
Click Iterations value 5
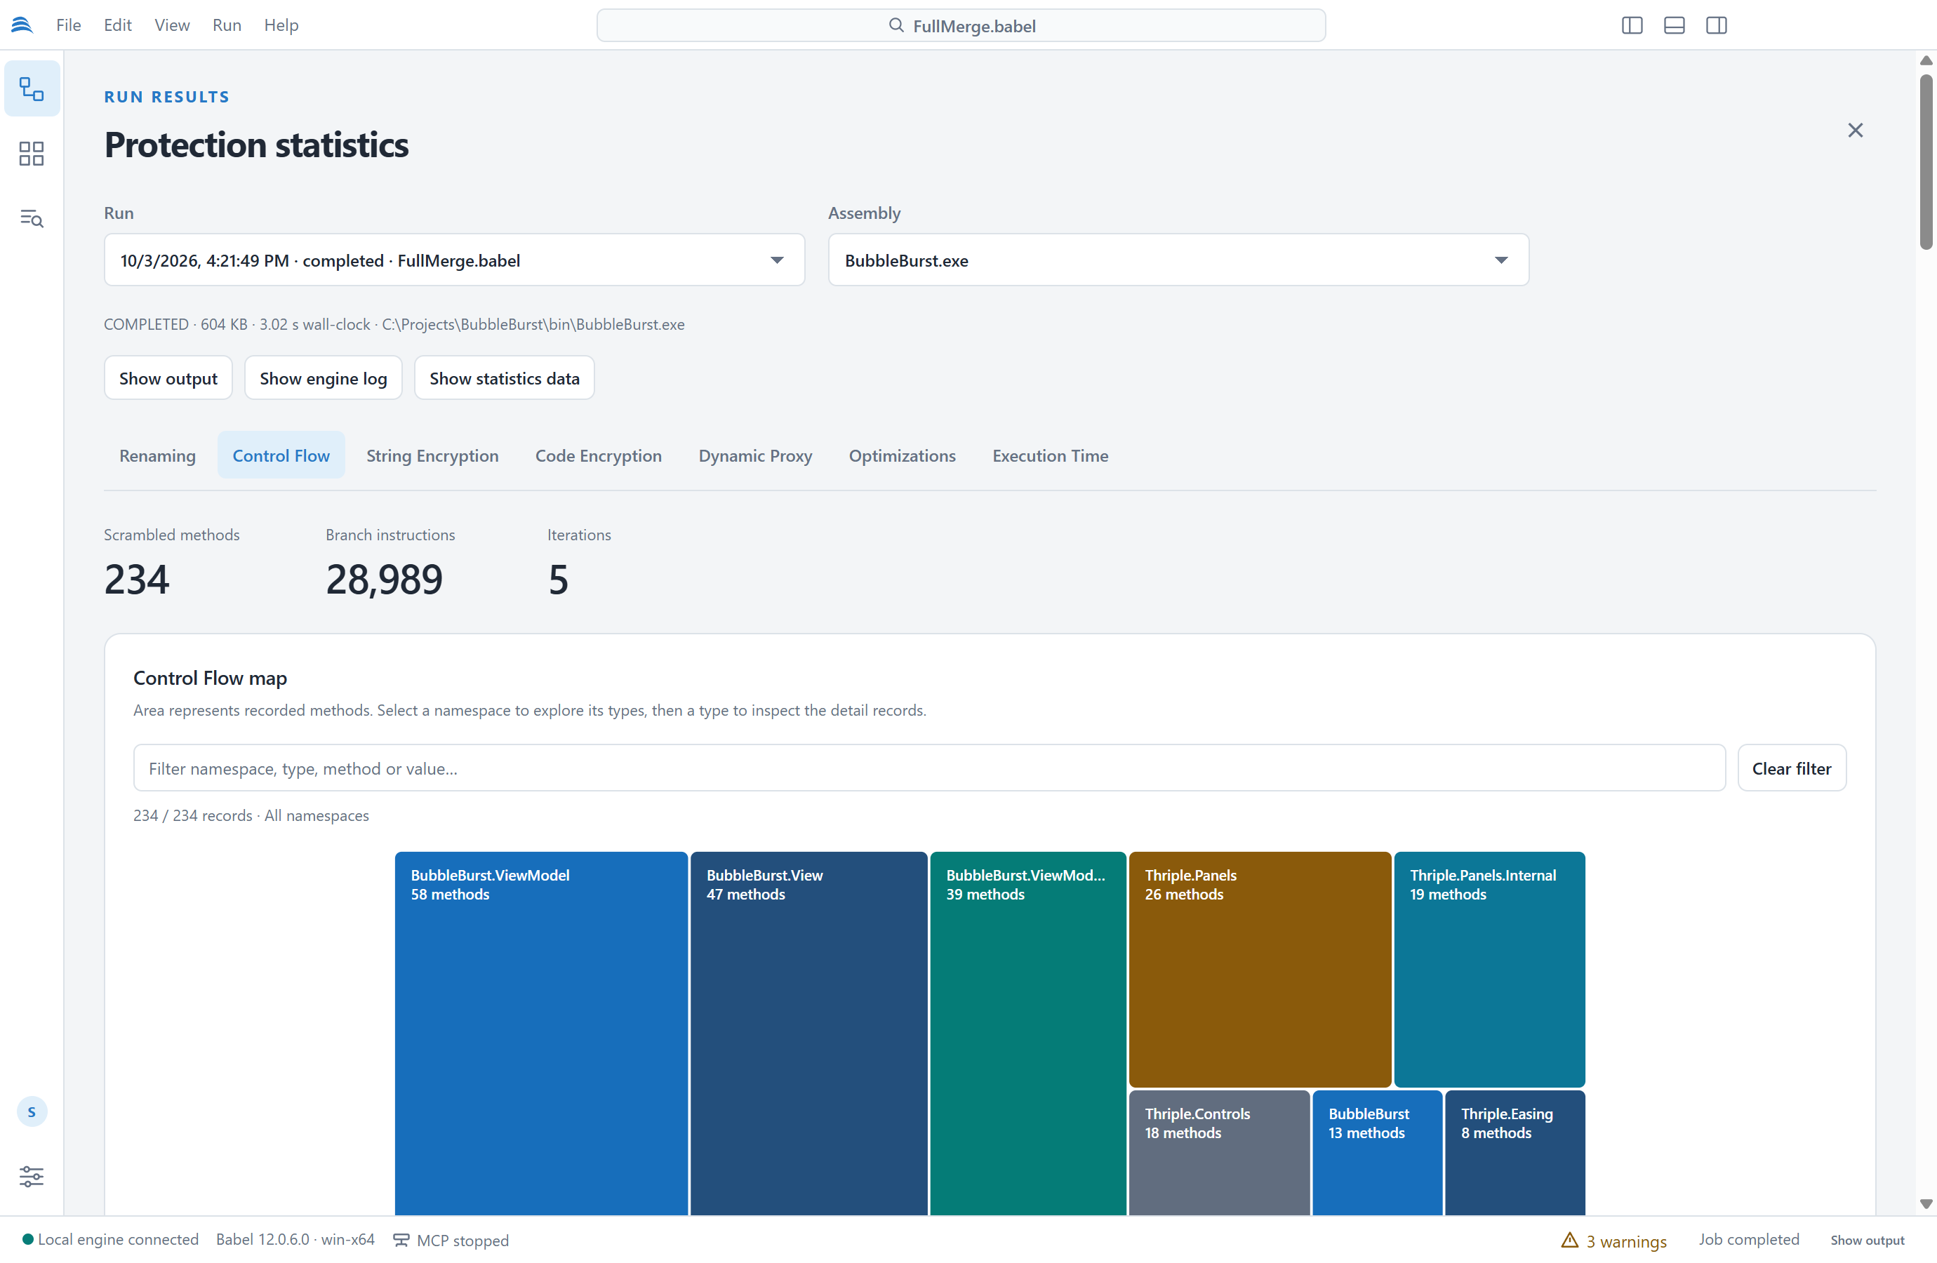point(559,580)
